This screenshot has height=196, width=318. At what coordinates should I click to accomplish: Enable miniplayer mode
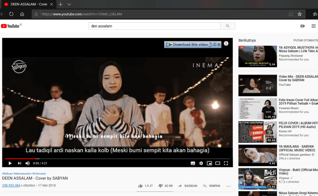point(209,163)
